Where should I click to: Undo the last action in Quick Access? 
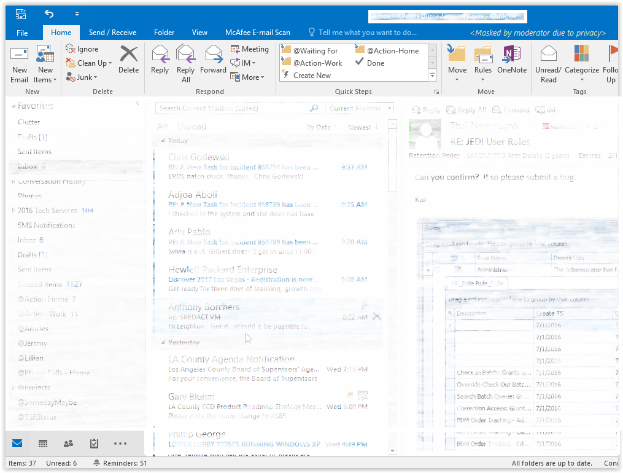49,14
